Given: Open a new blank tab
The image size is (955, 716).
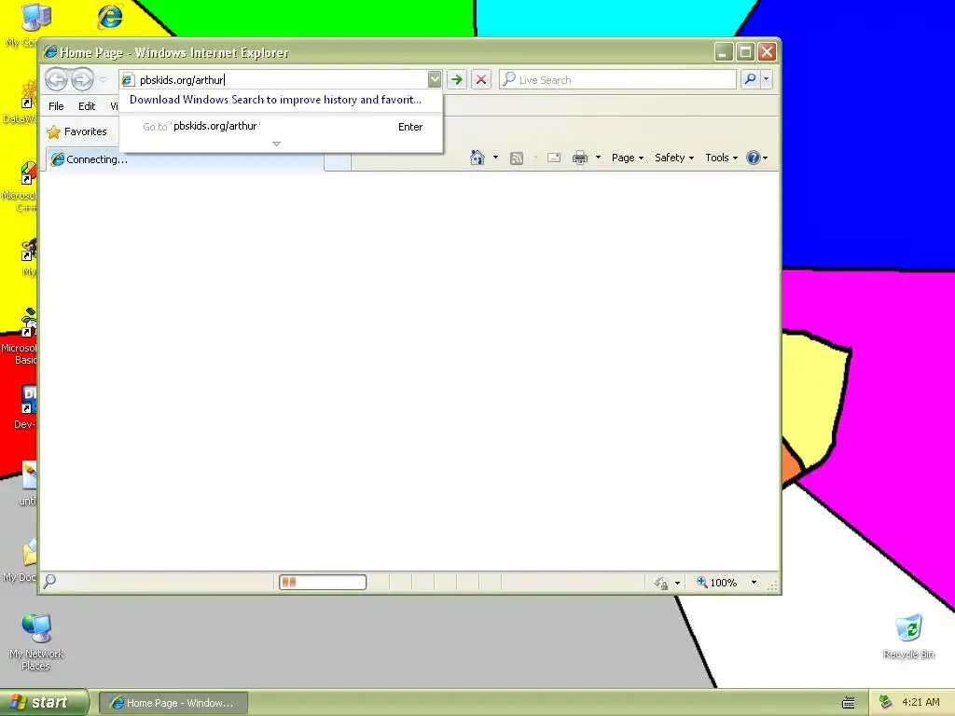Looking at the screenshot, I should pos(338,161).
